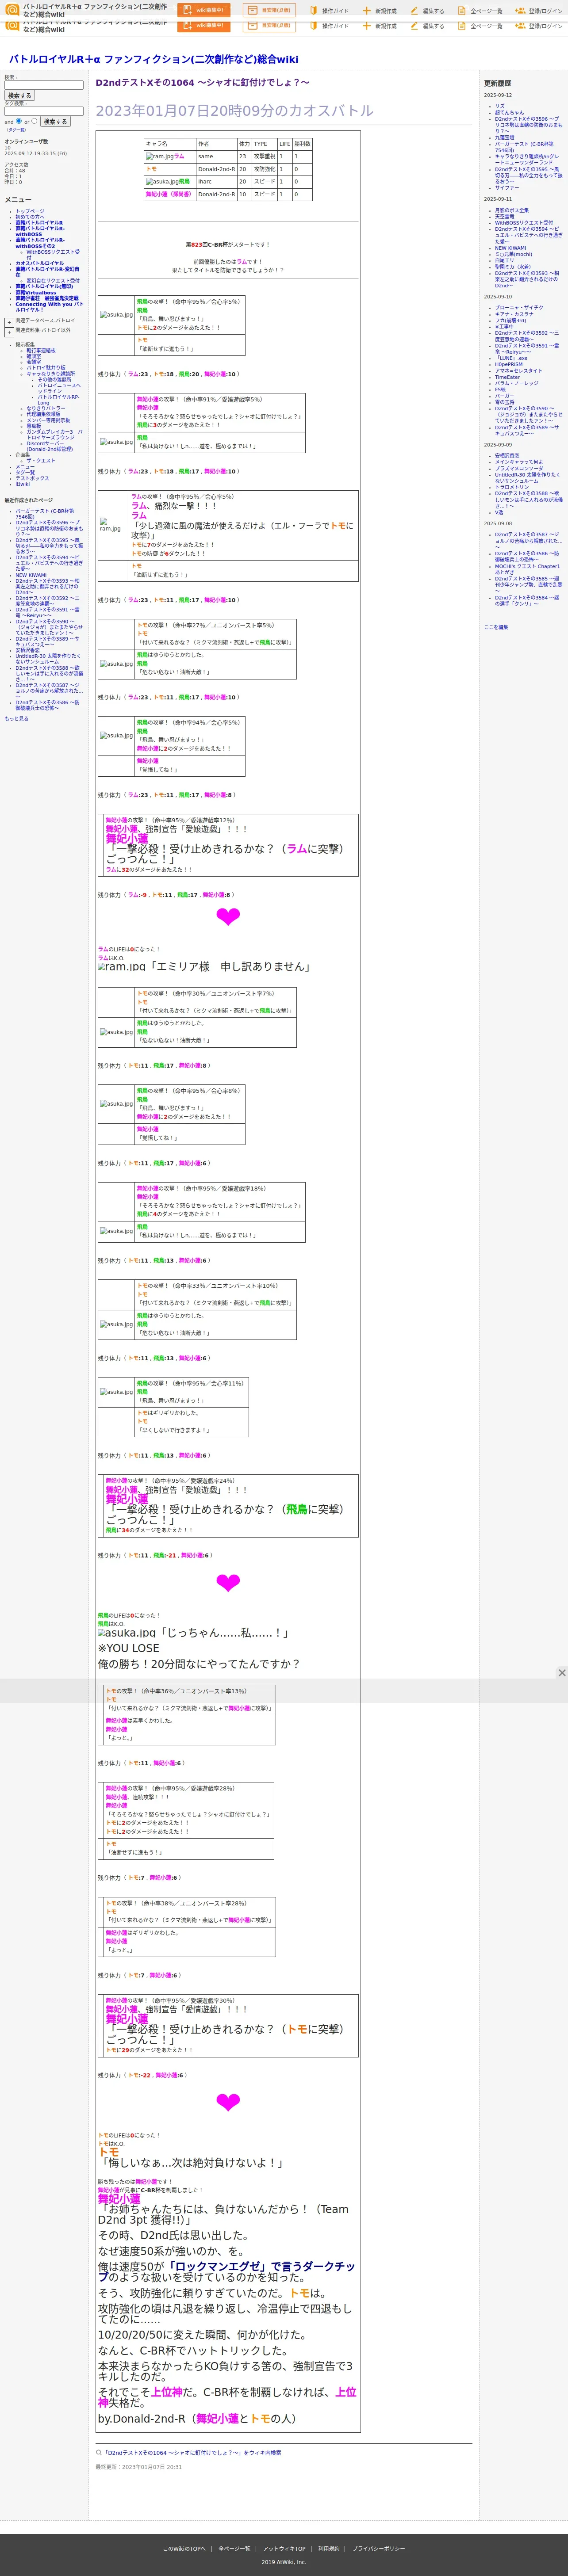This screenshot has width=568, height=2576.
Task: Select the 'or' radio button
Action: [x=34, y=121]
